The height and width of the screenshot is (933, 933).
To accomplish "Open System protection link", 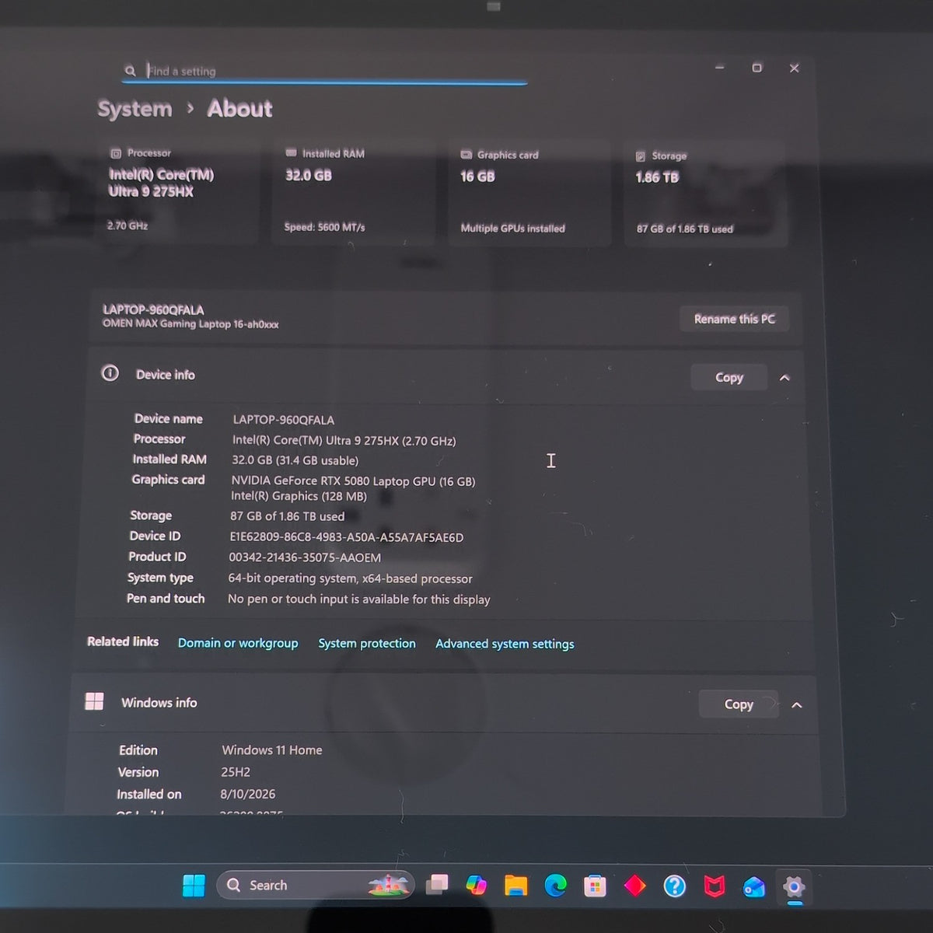I will (x=367, y=644).
